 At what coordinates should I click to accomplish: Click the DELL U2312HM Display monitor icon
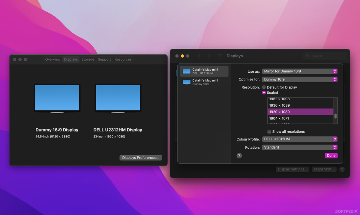pyautogui.click(x=118, y=98)
